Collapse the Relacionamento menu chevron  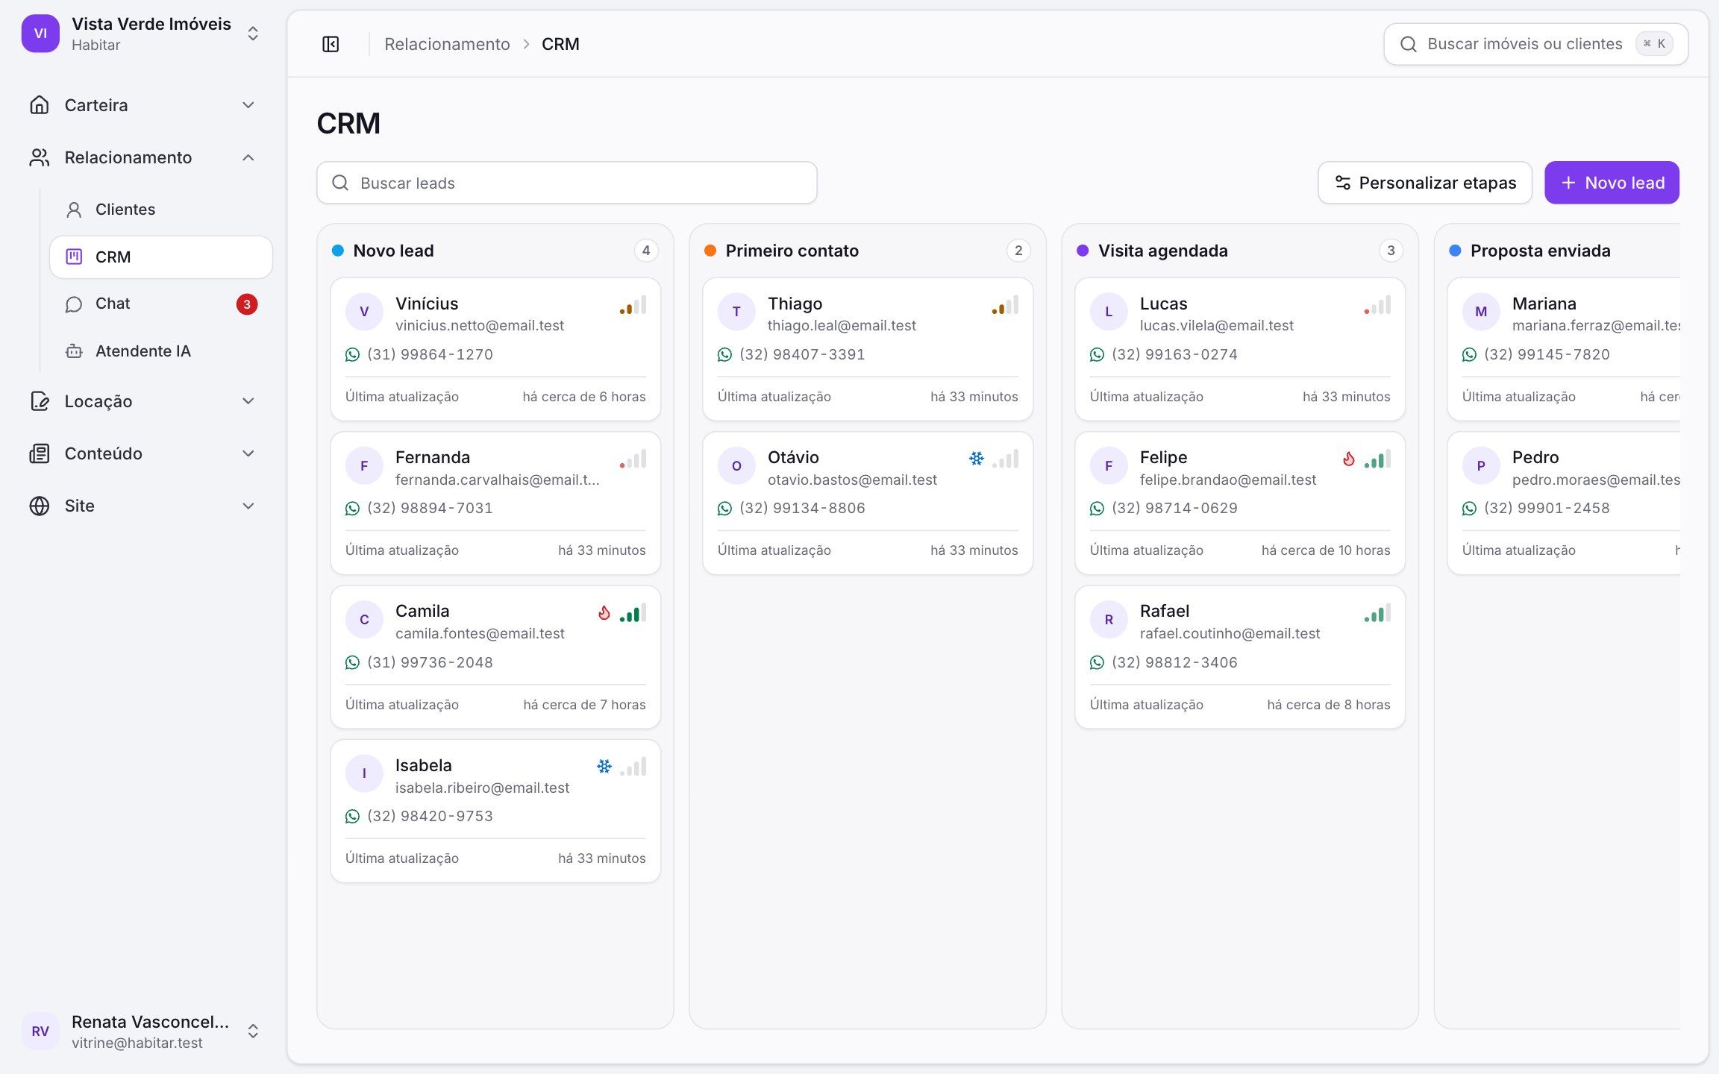[248, 157]
